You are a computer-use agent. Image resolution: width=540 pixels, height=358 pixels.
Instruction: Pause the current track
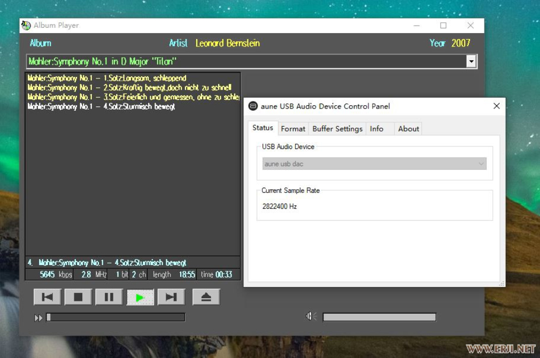pyautogui.click(x=109, y=297)
